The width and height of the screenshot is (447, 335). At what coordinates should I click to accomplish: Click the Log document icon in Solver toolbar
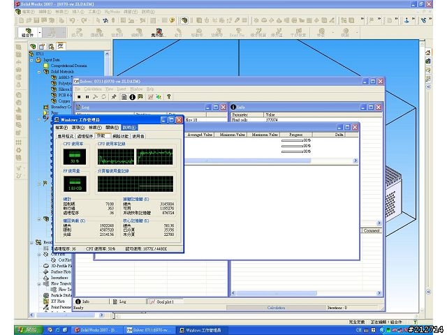pyautogui.click(x=124, y=97)
